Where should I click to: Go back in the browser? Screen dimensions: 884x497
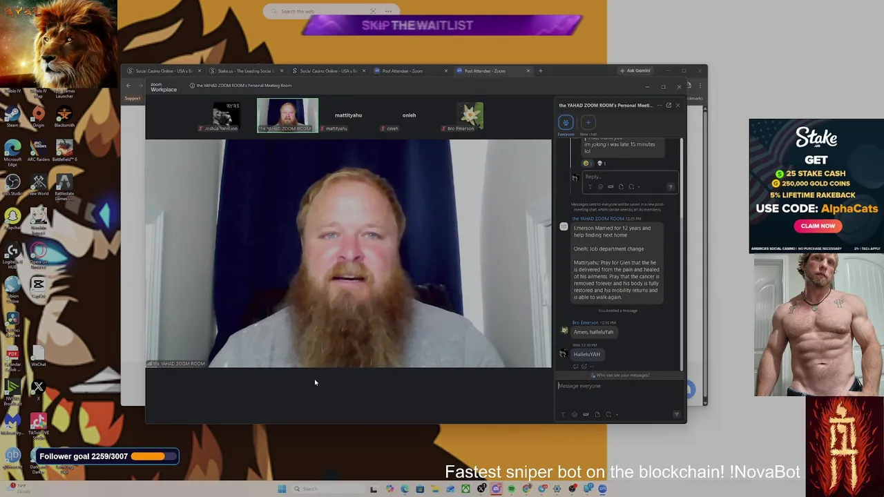(x=128, y=86)
